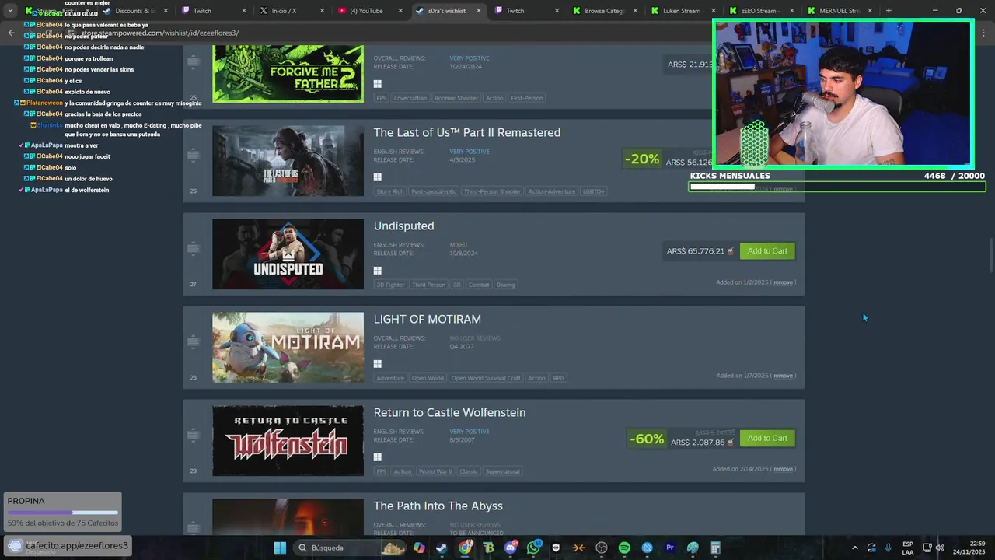
Task: Click the Light of Motiram capsule image
Action: click(288, 348)
